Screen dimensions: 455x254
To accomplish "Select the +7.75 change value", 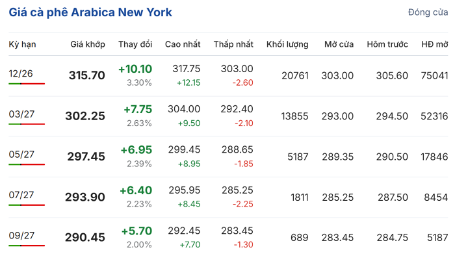I will pos(138,109).
